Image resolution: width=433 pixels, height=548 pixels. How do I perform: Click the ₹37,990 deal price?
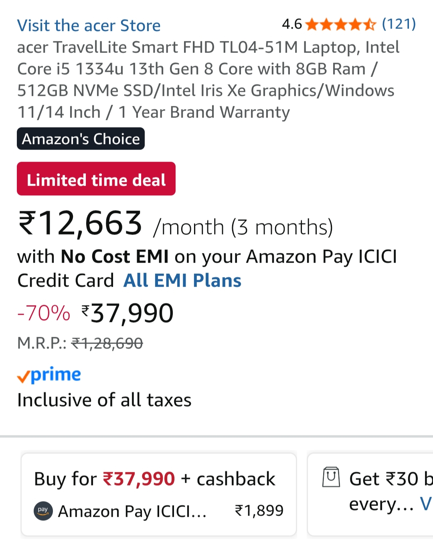(x=128, y=313)
